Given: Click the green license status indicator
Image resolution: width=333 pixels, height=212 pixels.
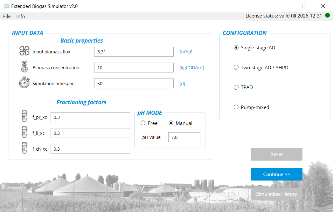Looking at the screenshot, I should point(328,15).
